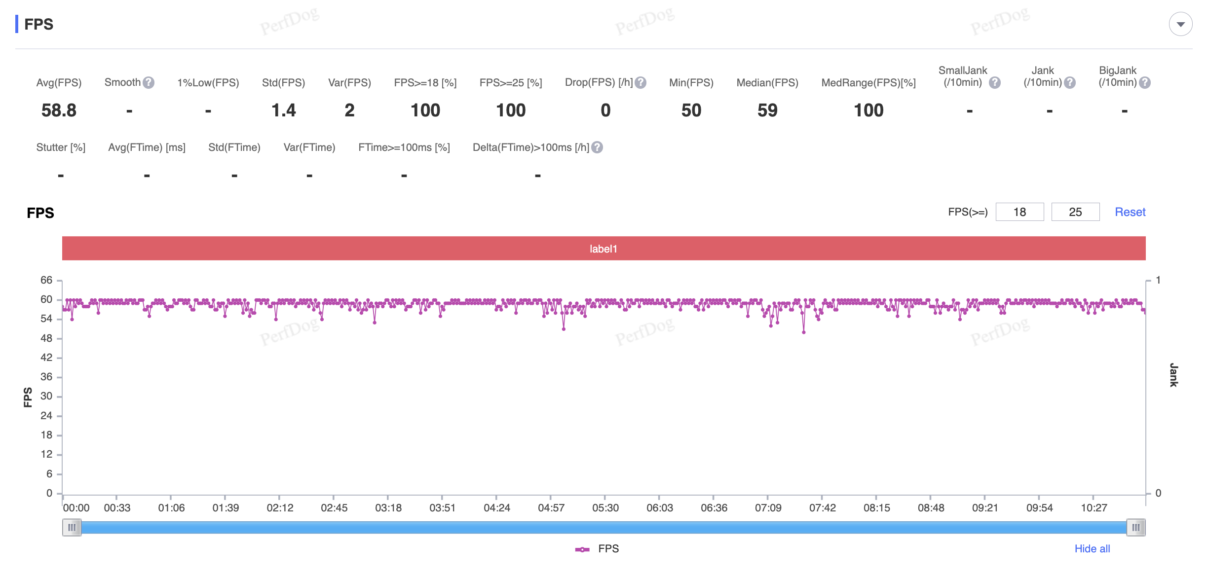Select the red label1 bar

(604, 249)
